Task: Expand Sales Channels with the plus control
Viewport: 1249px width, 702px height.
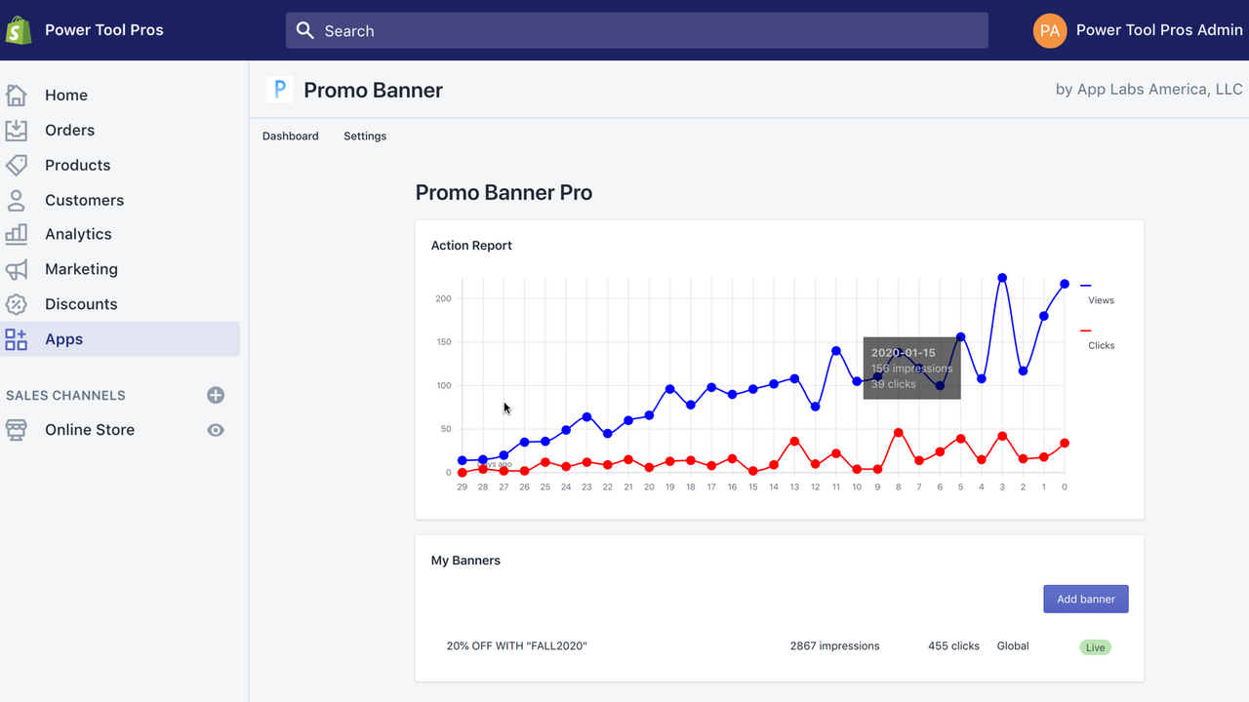Action: (215, 395)
